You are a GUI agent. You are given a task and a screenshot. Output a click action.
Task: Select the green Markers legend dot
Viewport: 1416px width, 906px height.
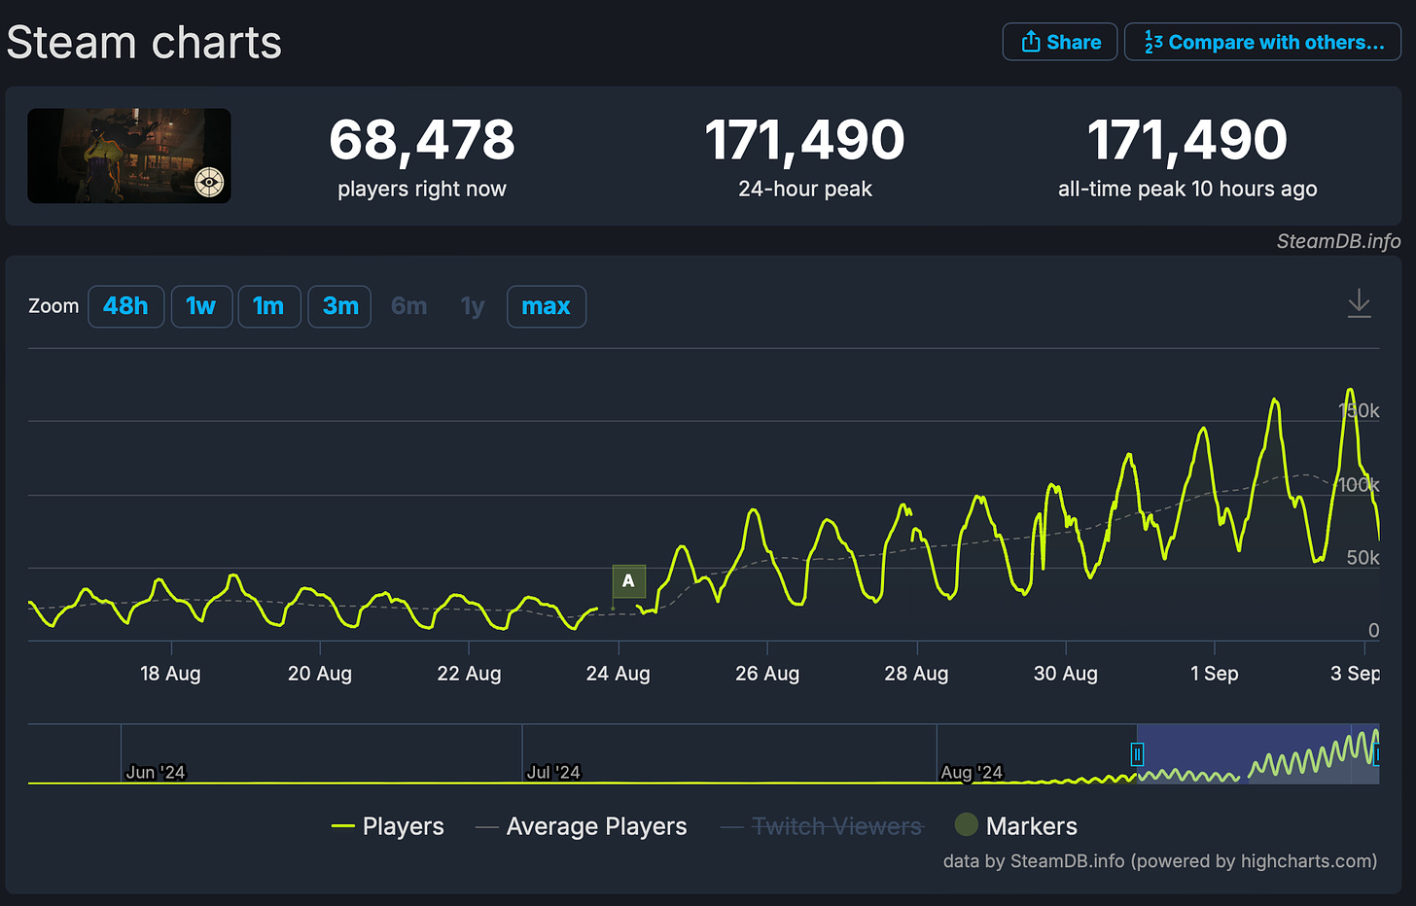click(x=966, y=824)
